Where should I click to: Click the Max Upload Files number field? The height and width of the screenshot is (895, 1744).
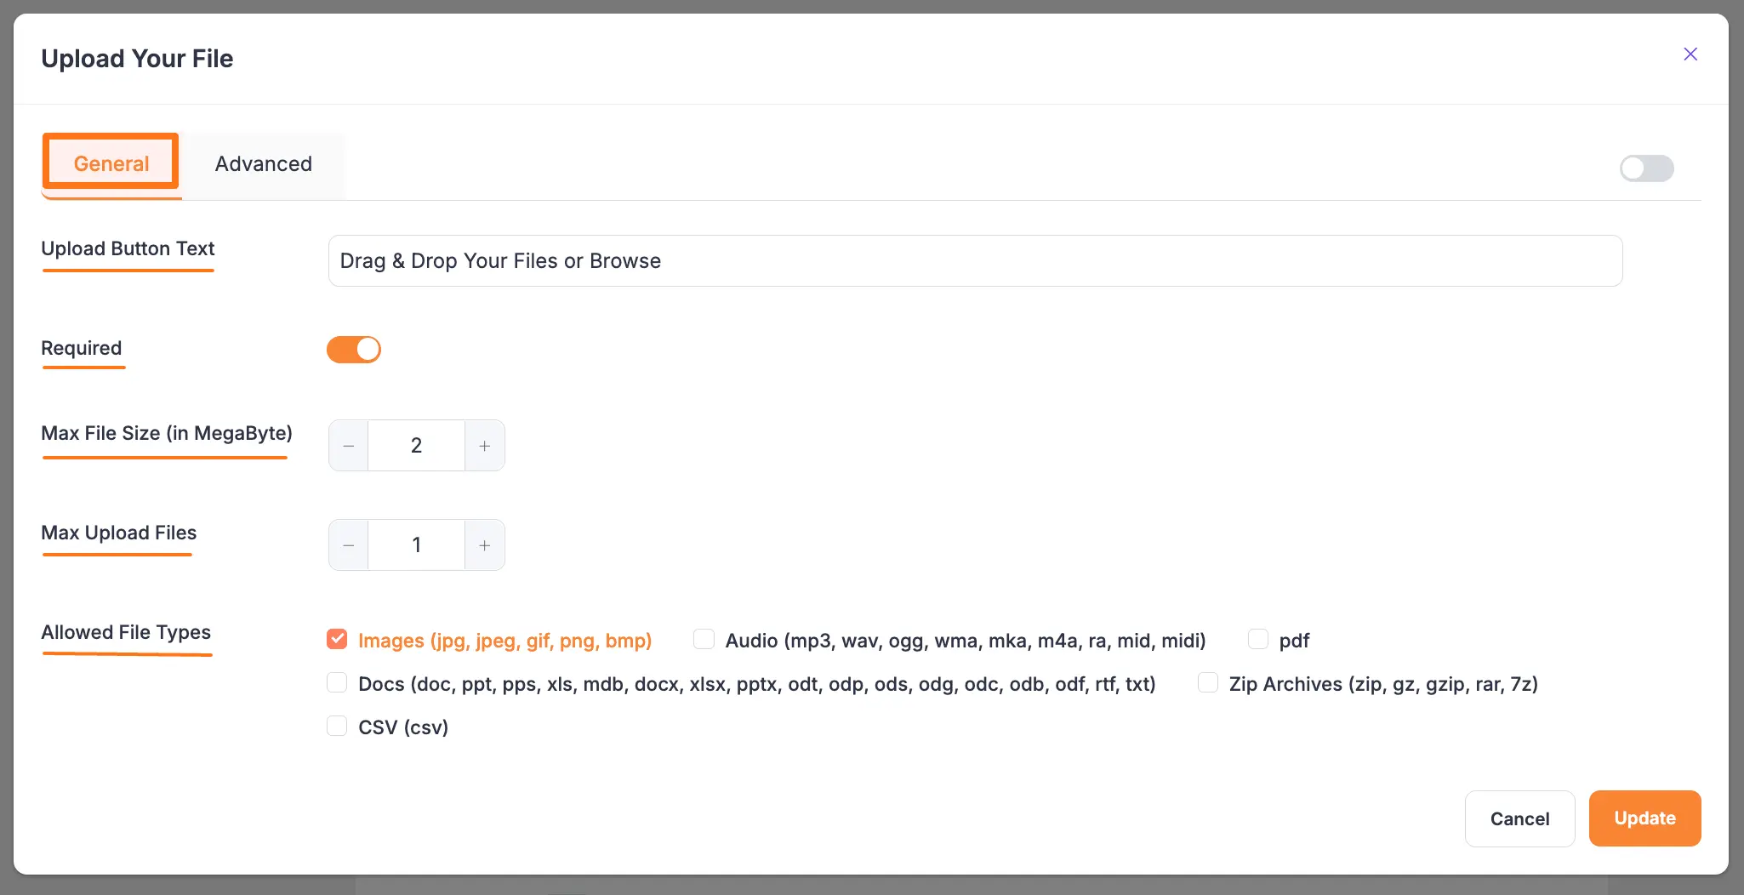coord(416,544)
